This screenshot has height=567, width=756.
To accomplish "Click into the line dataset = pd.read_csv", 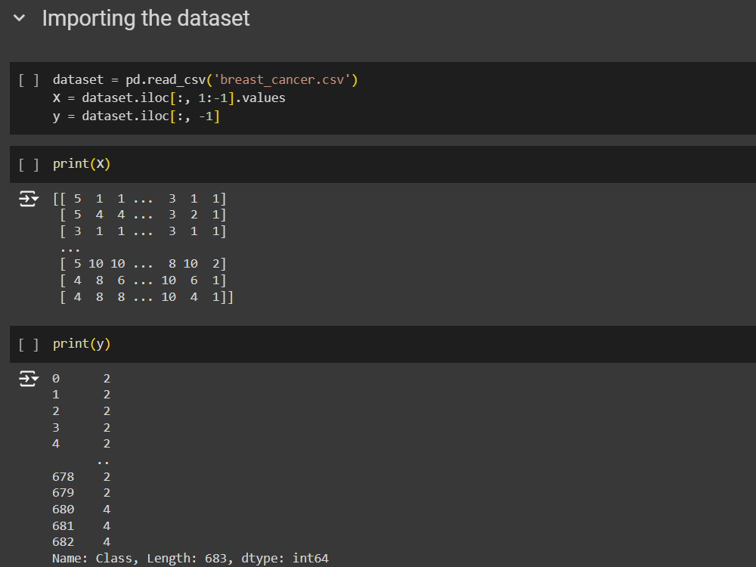I will [206, 79].
